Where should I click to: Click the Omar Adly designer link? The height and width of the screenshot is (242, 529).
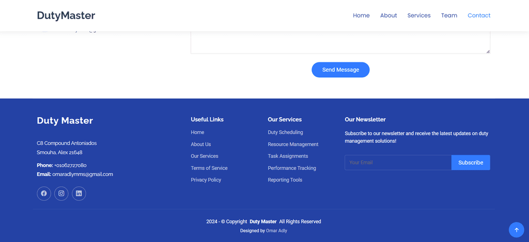coord(277,231)
